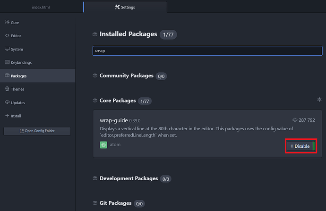Click the package filter input containing 'wrap'
The width and height of the screenshot is (326, 211).
pyautogui.click(x=207, y=51)
